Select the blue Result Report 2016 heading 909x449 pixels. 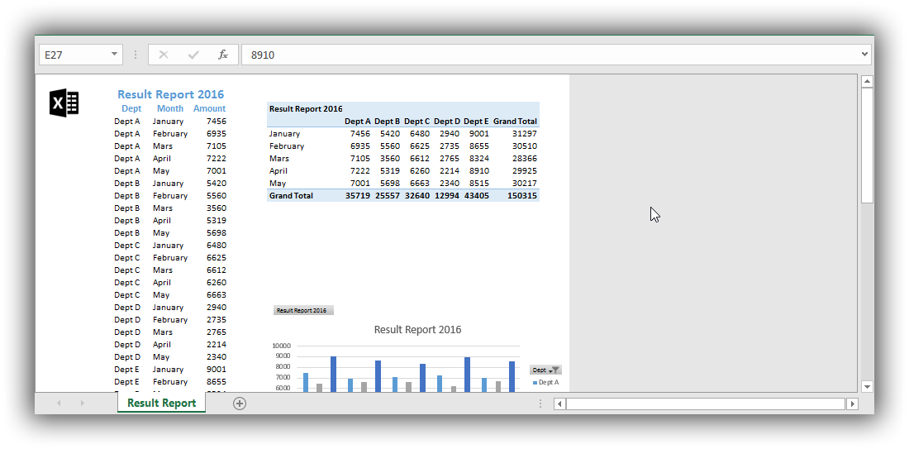tap(170, 94)
